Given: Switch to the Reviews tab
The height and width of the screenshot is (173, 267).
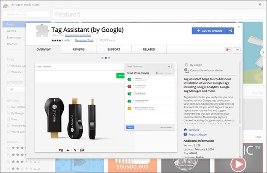Looking at the screenshot, I should (x=79, y=49).
